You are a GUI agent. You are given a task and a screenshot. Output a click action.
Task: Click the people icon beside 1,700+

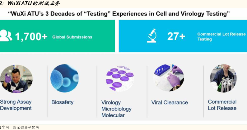6,36
